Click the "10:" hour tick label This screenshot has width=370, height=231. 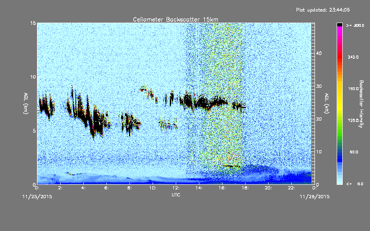click(153, 188)
